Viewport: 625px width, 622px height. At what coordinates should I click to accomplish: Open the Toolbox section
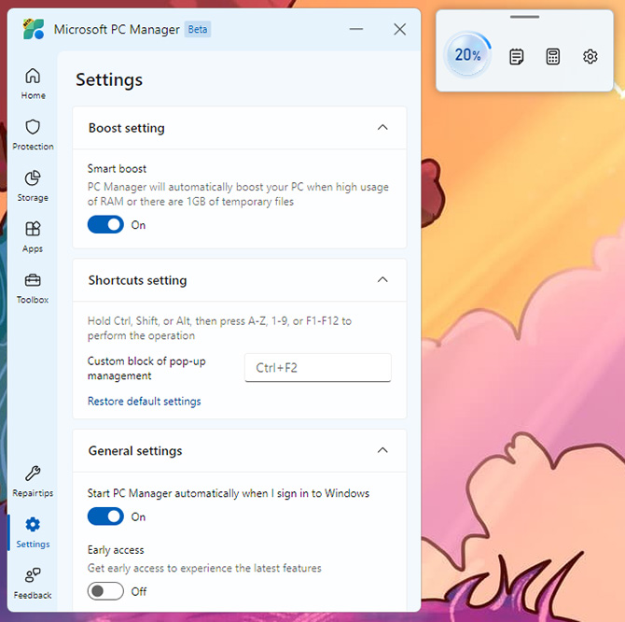(33, 288)
